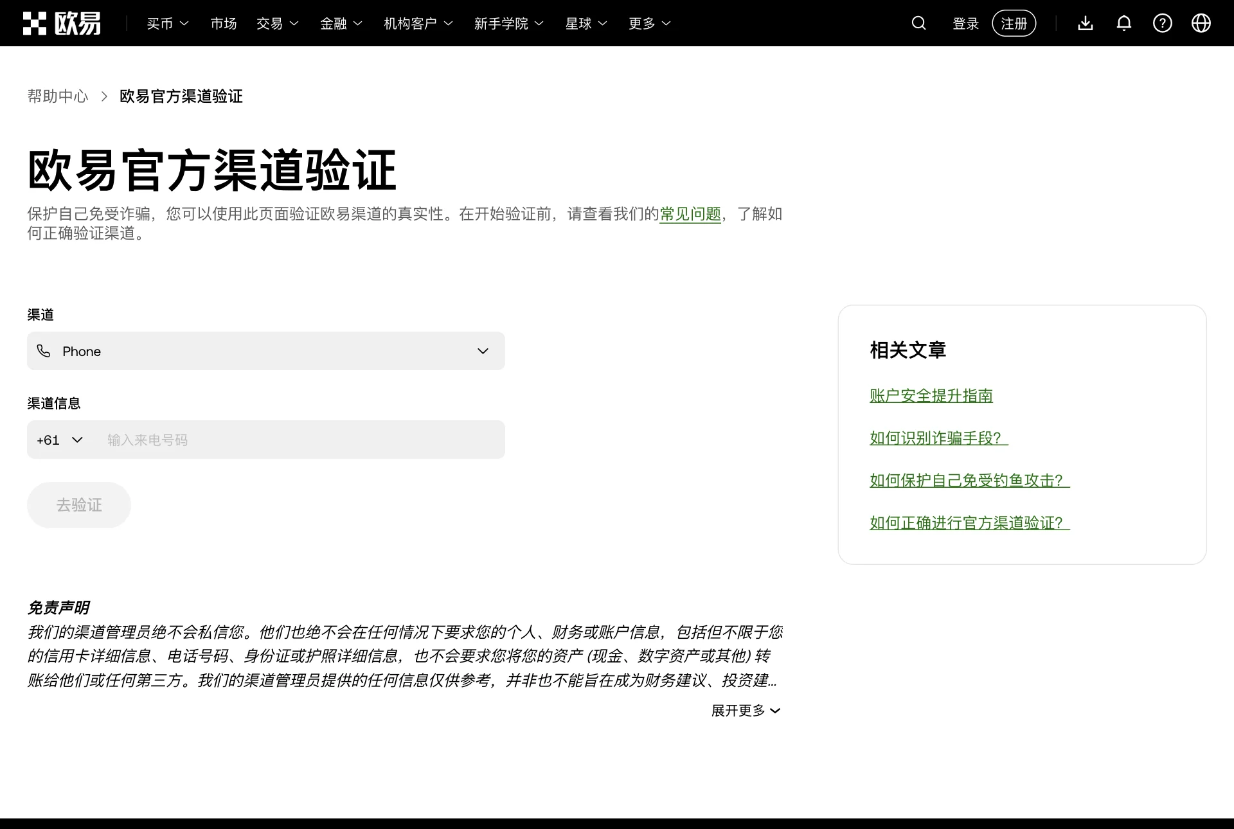Open the notifications bell icon
The width and height of the screenshot is (1234, 829).
[1124, 23]
